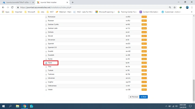Click the Chrome taskbar icon

pos(24,106)
